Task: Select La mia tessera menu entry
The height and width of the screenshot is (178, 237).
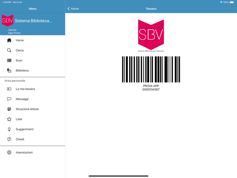Action: point(33,89)
